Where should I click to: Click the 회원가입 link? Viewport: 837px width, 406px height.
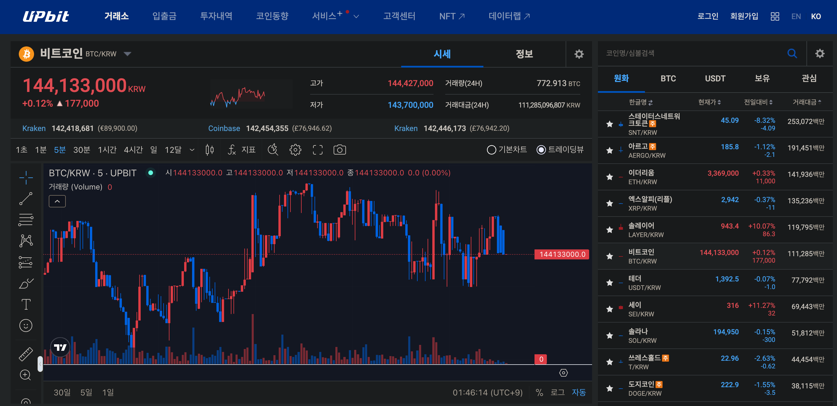pyautogui.click(x=744, y=16)
